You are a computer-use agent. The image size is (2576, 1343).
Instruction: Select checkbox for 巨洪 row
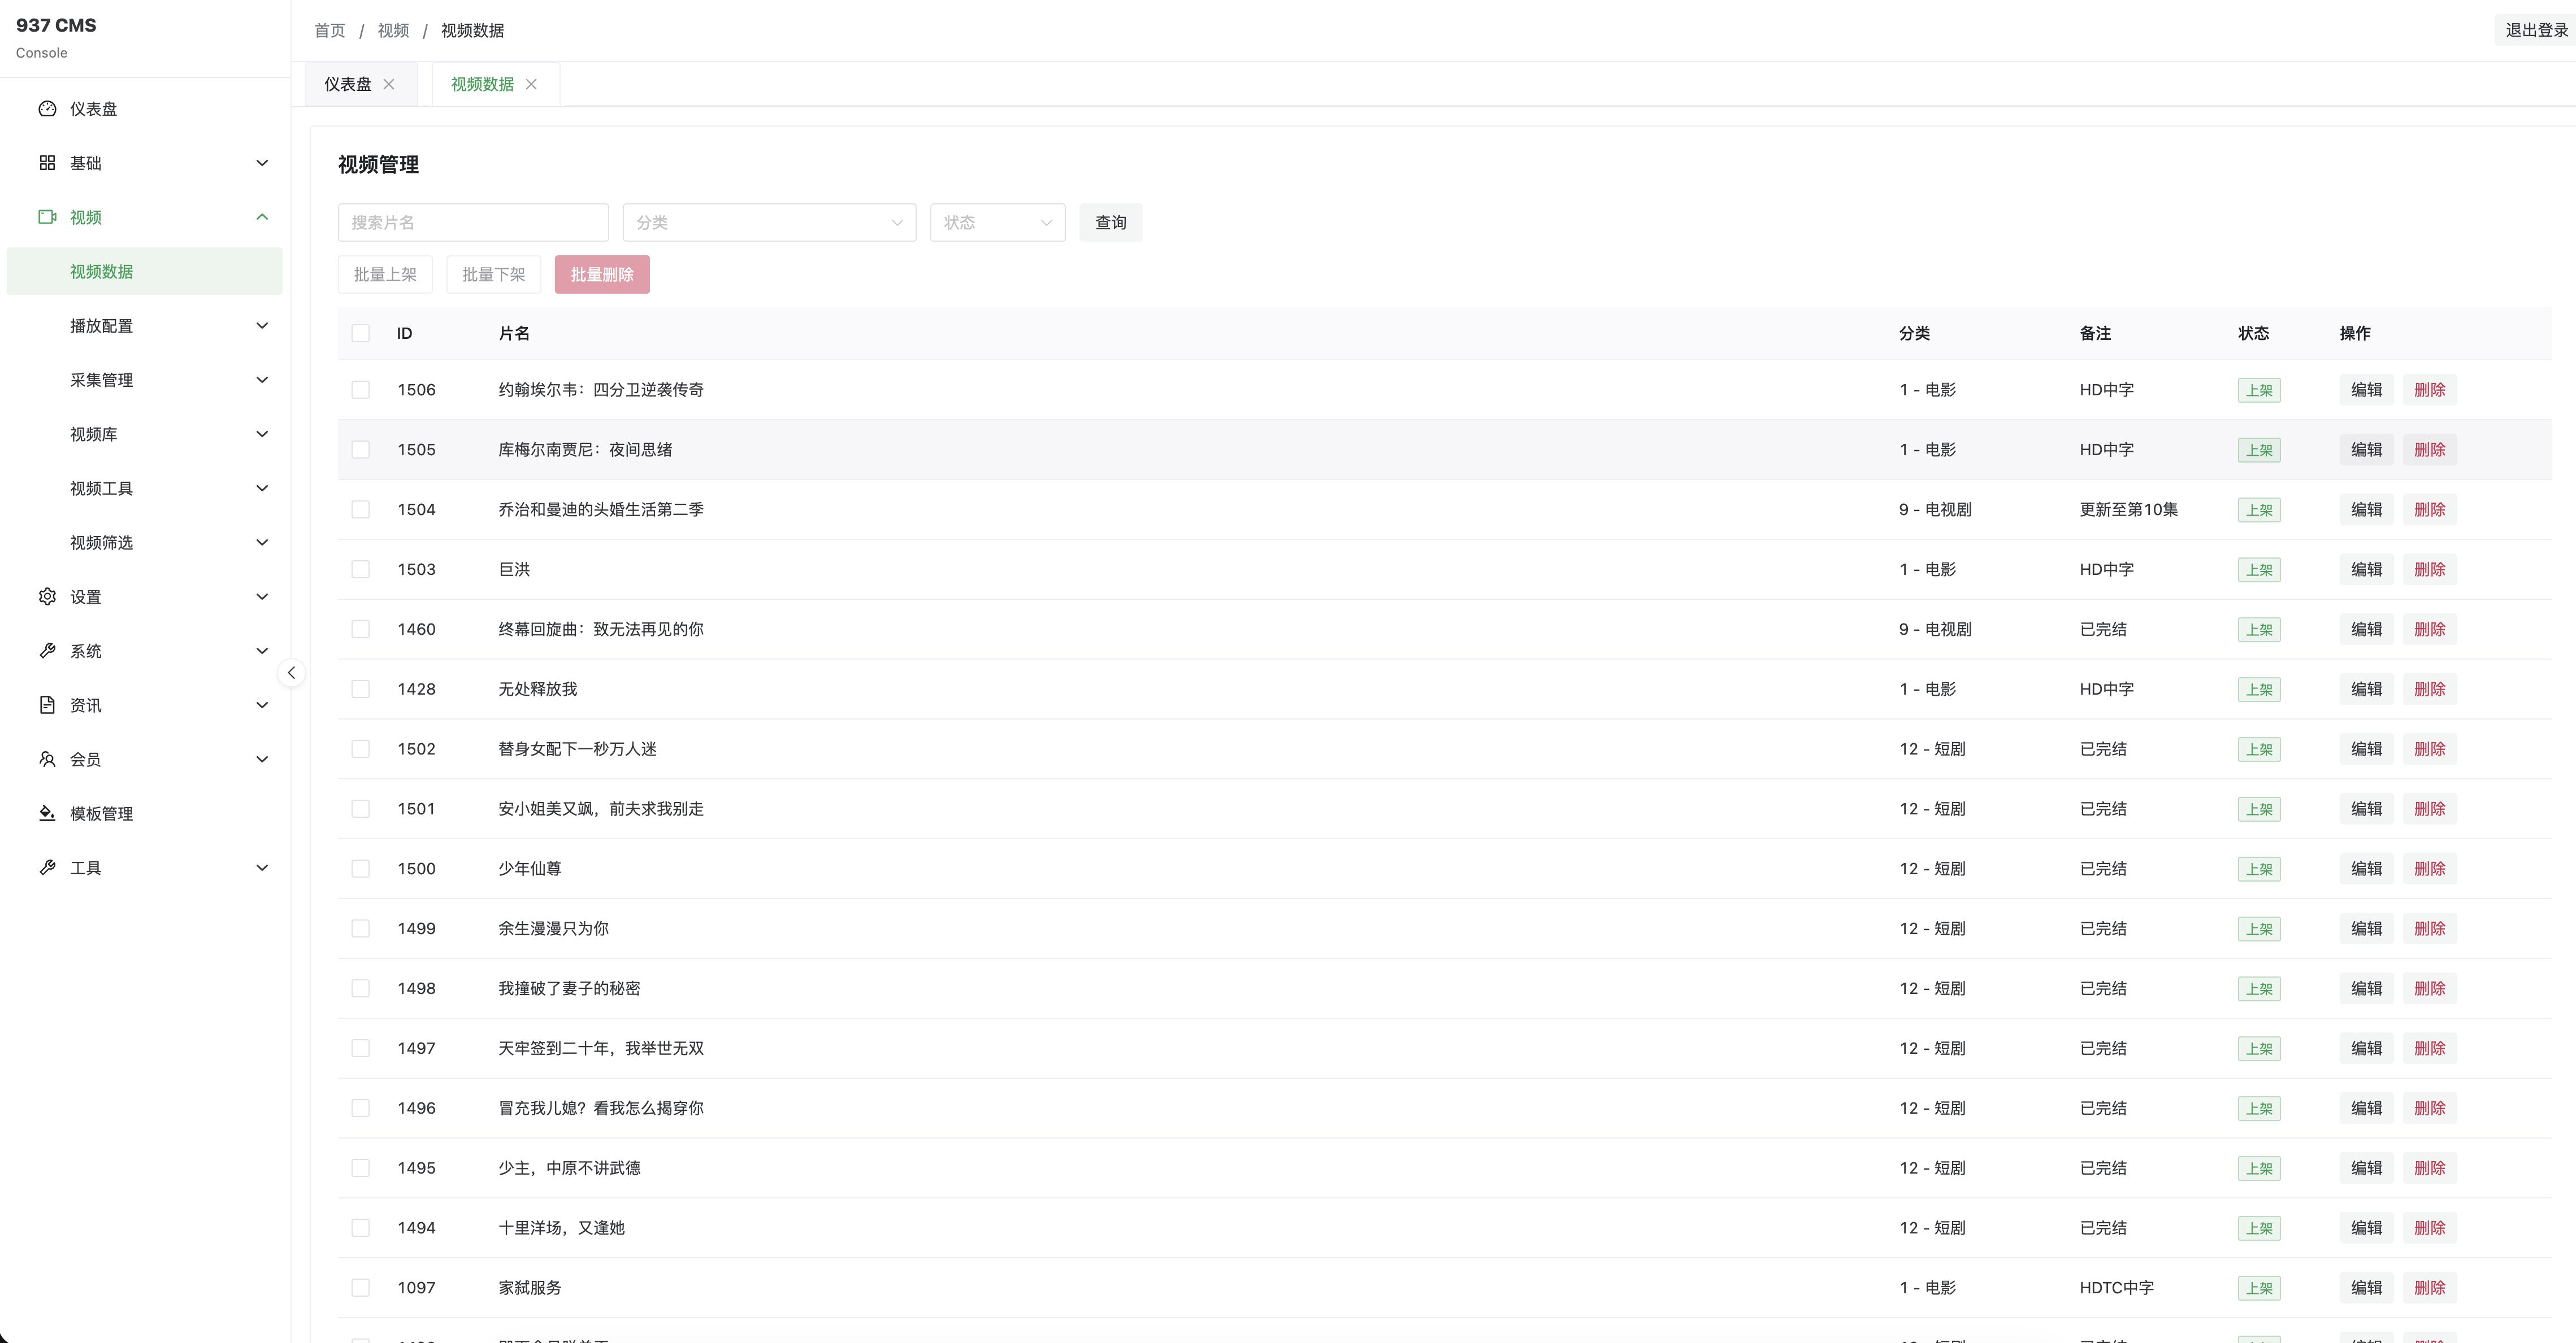(x=361, y=570)
